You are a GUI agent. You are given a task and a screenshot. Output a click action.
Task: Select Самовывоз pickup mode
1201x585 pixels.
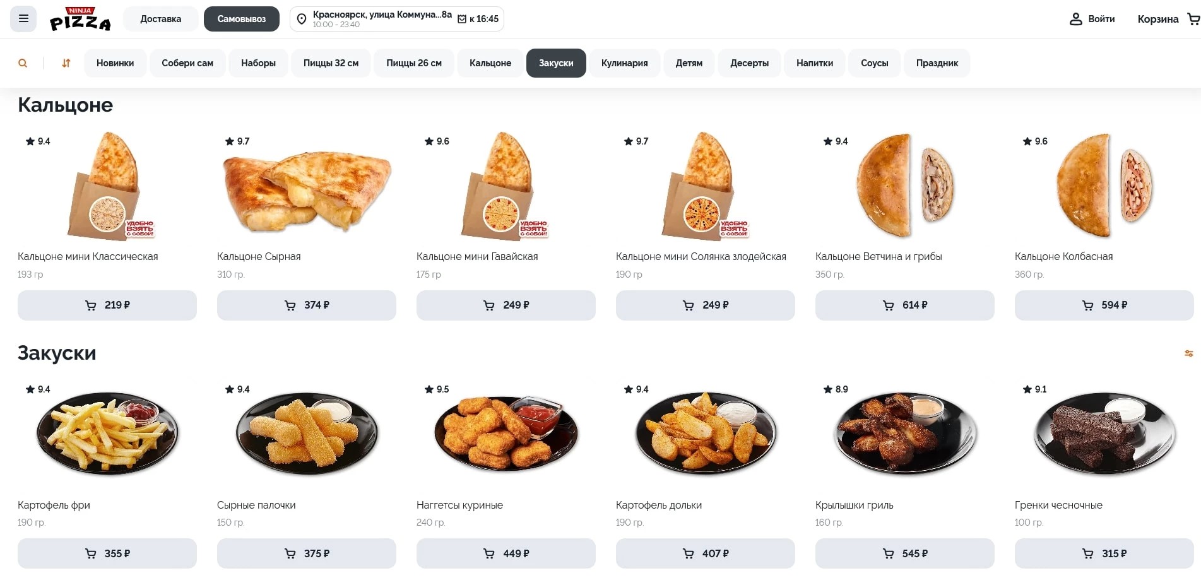click(241, 19)
